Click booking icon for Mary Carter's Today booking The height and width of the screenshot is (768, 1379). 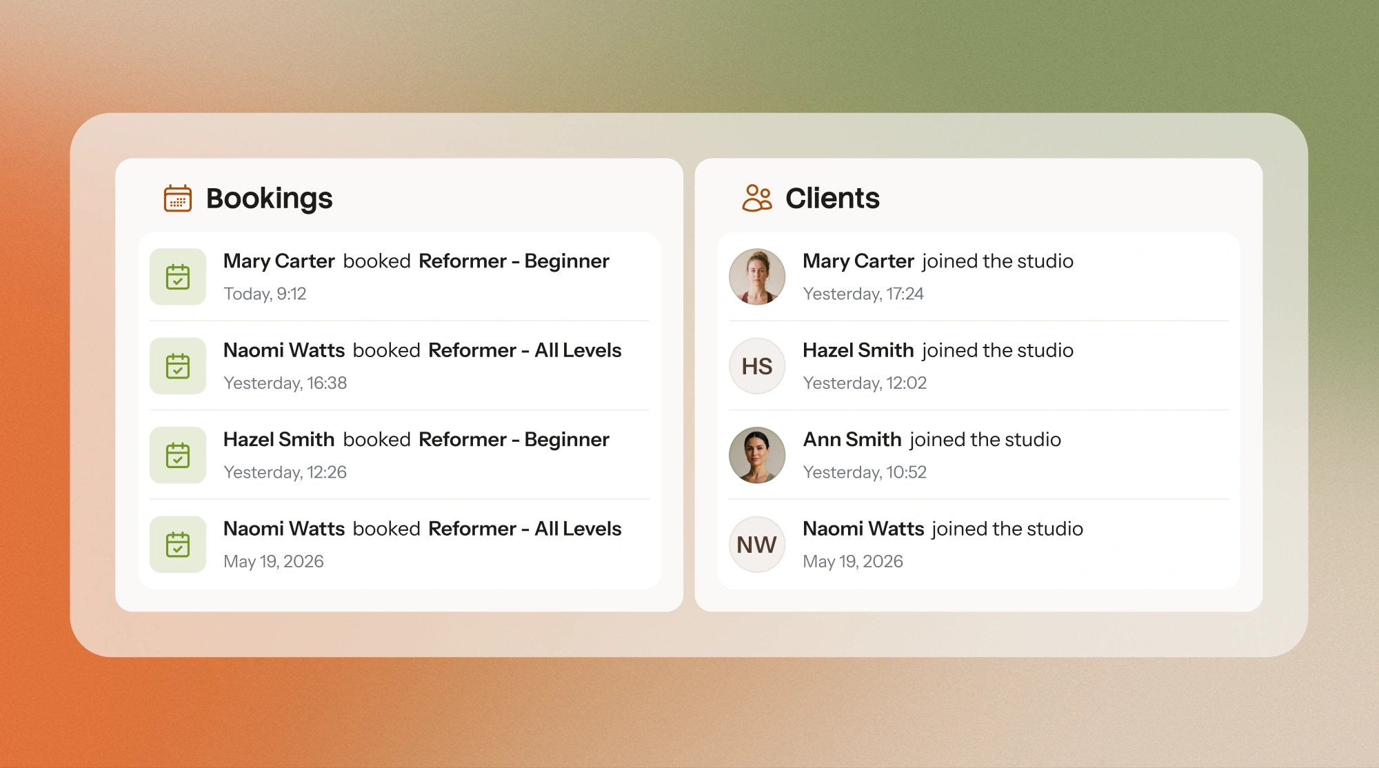coord(178,276)
